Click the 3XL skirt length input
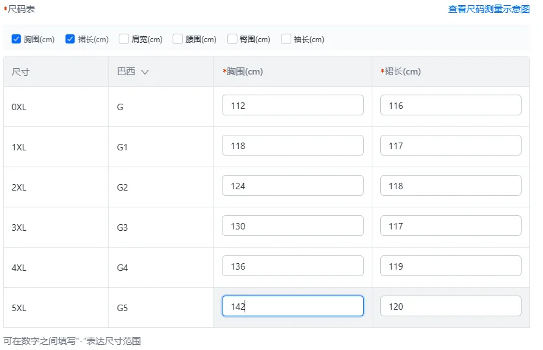 450,226
